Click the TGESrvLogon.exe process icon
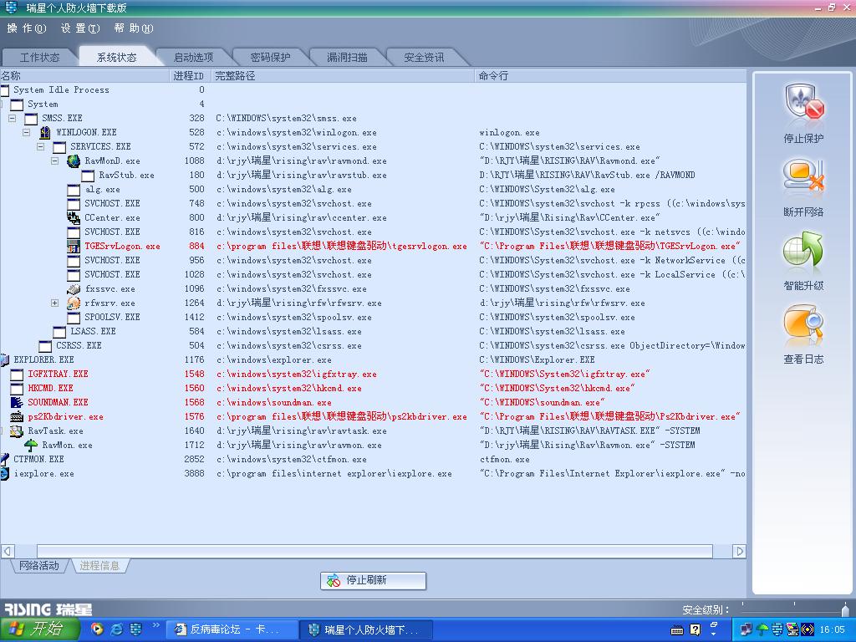The height and width of the screenshot is (642, 856). tap(74, 247)
